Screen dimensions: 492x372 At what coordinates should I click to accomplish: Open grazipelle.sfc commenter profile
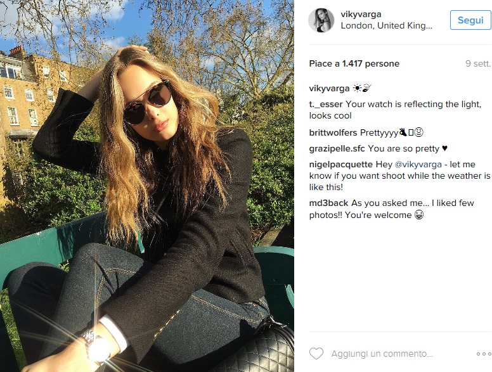pos(337,148)
